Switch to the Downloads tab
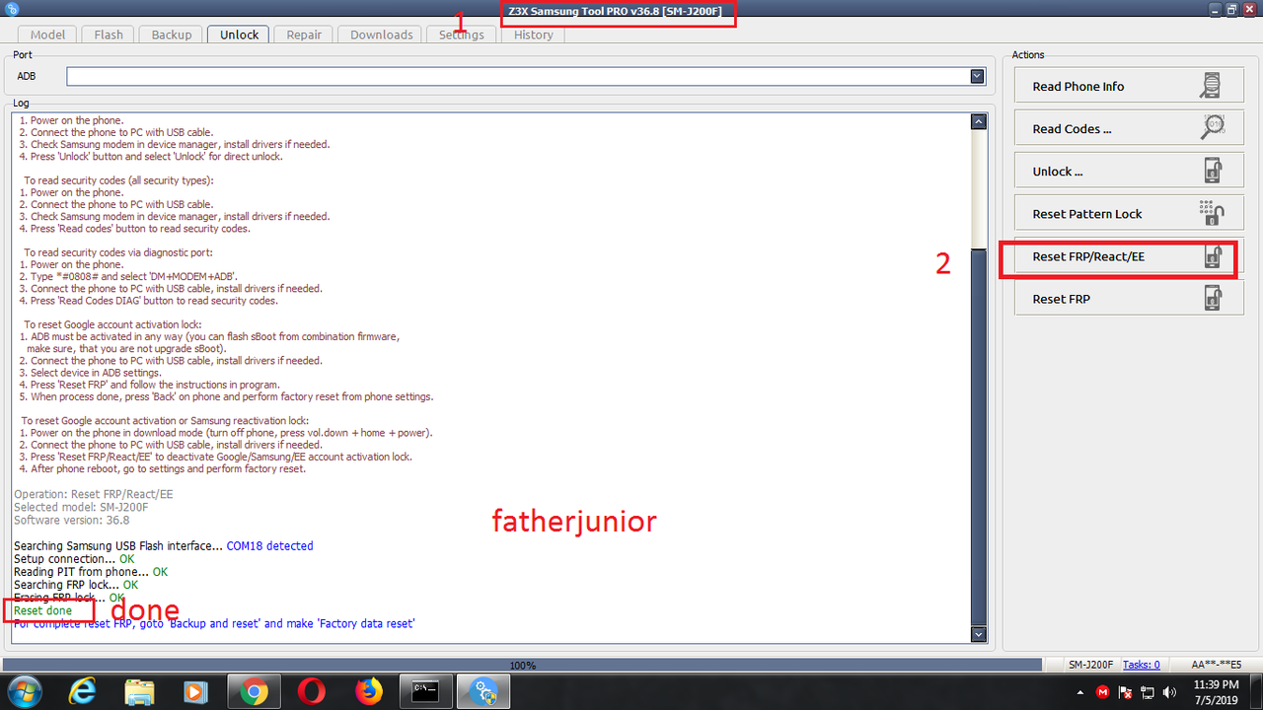Screen dimensions: 1263x710 pyautogui.click(x=382, y=35)
